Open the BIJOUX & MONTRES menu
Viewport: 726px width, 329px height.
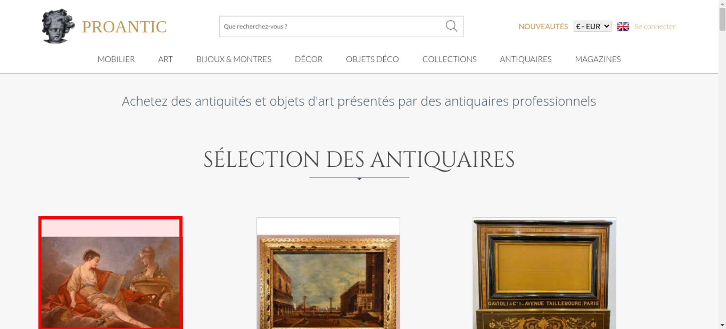pyautogui.click(x=234, y=59)
